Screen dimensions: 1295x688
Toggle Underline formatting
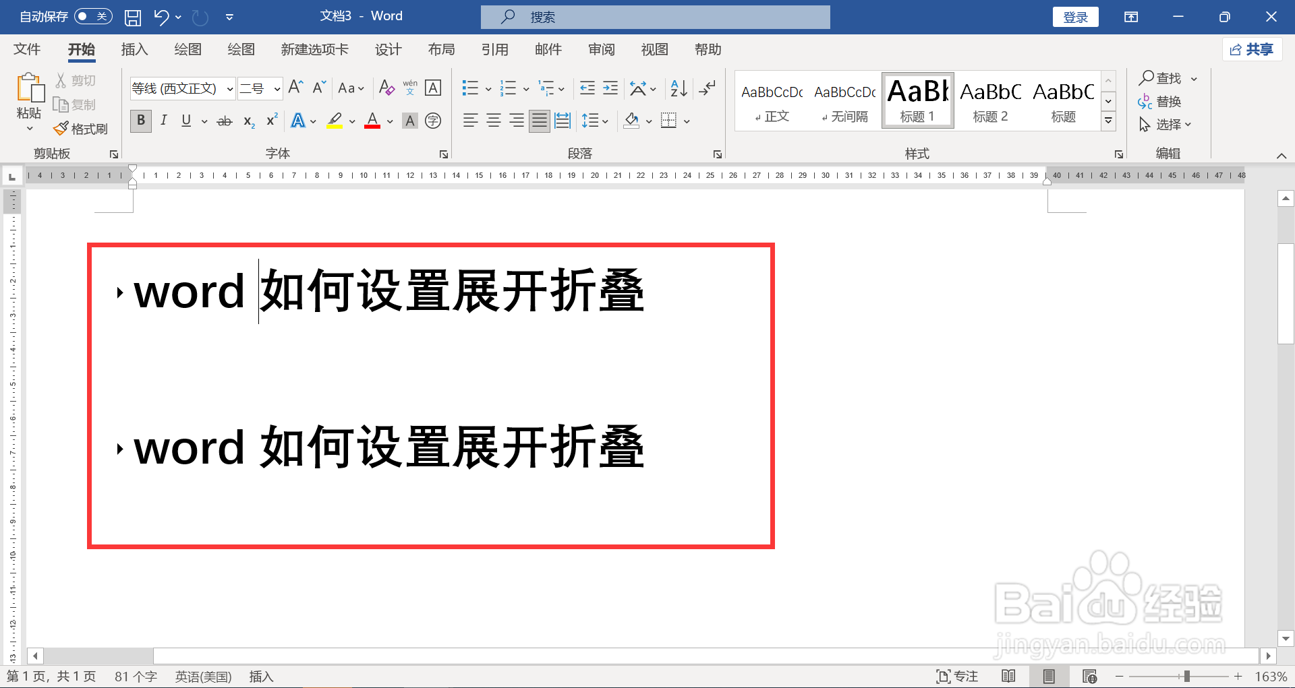point(187,121)
